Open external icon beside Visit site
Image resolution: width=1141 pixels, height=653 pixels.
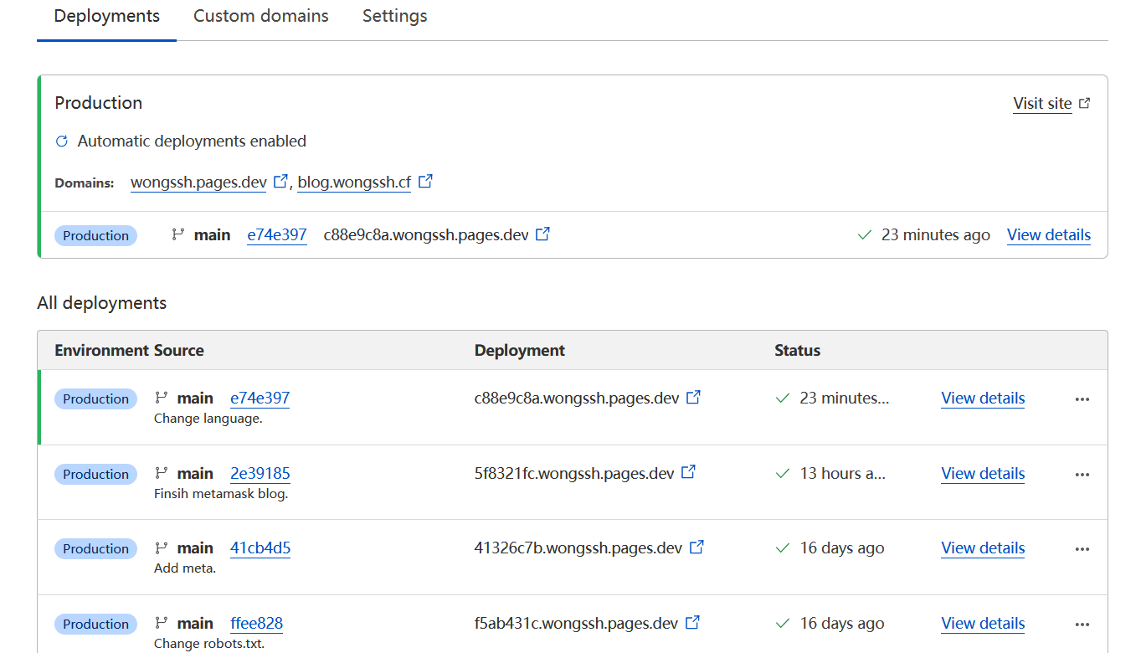coord(1084,103)
